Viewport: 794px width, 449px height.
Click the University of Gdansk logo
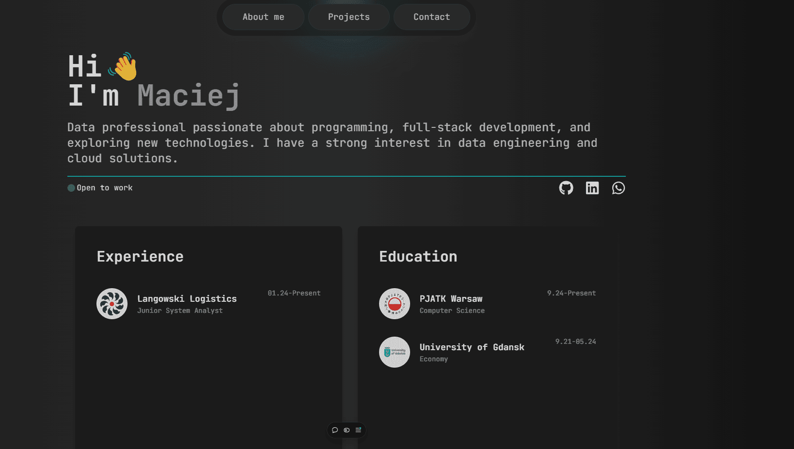(x=394, y=352)
